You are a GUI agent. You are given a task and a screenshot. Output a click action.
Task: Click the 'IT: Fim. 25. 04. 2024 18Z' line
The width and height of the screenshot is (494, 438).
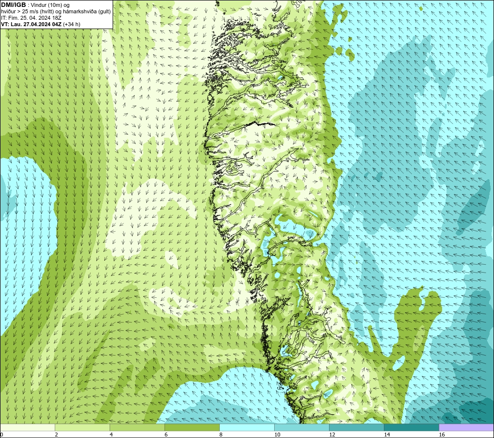[x=31, y=18]
